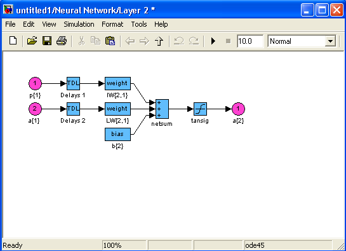Click the simulation stop time field 10.0
Image resolution: width=346 pixels, height=251 pixels.
point(250,41)
